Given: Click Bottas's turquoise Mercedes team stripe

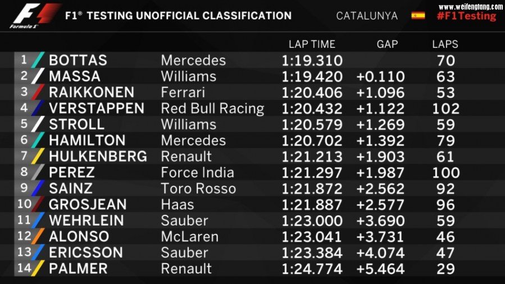Looking at the screenshot, I should (x=39, y=60).
